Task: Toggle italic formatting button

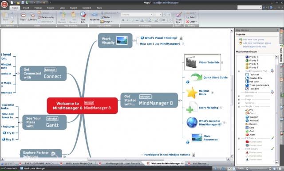Action: pos(128,20)
